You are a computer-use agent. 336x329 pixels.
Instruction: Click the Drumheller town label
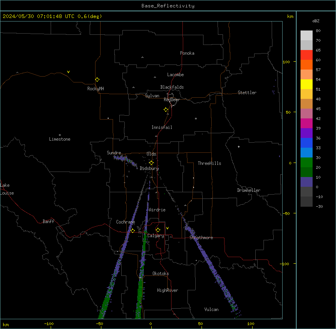click(249, 190)
